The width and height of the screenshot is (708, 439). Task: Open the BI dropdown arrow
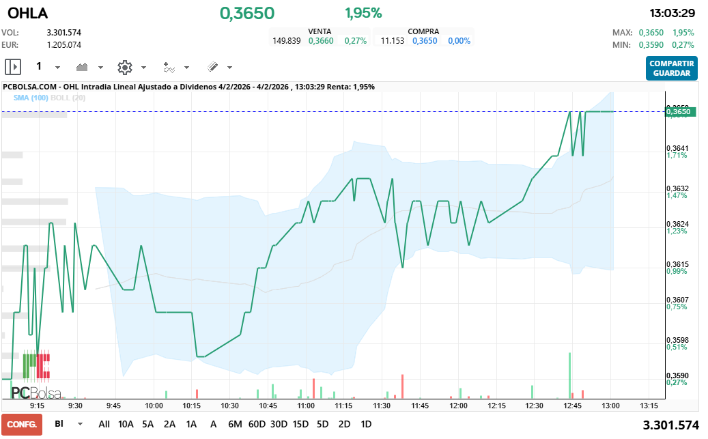pos(81,424)
